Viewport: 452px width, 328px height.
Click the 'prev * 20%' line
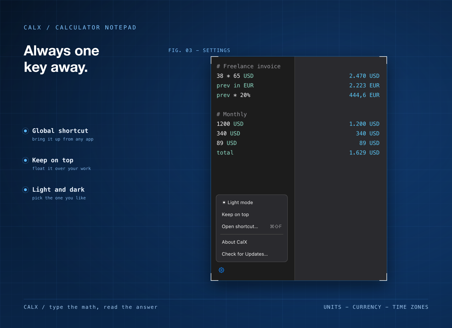pos(233,95)
